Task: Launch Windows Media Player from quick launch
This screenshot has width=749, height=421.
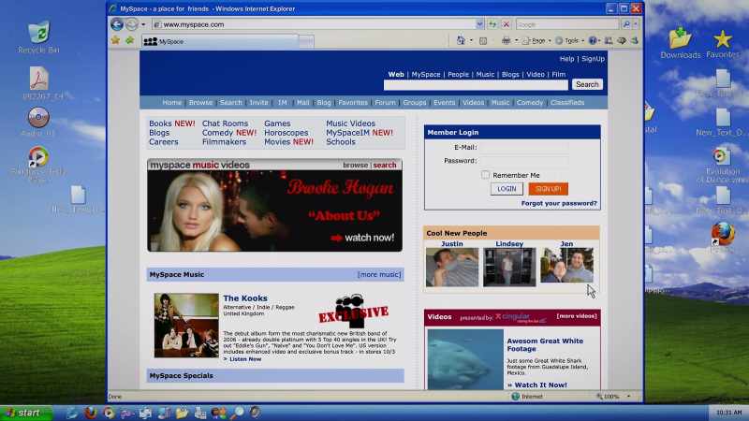Action: pyautogui.click(x=109, y=413)
